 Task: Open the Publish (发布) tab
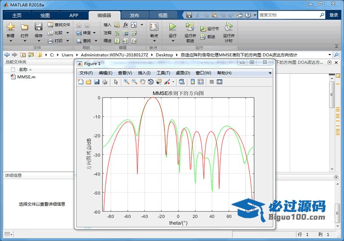click(x=134, y=15)
